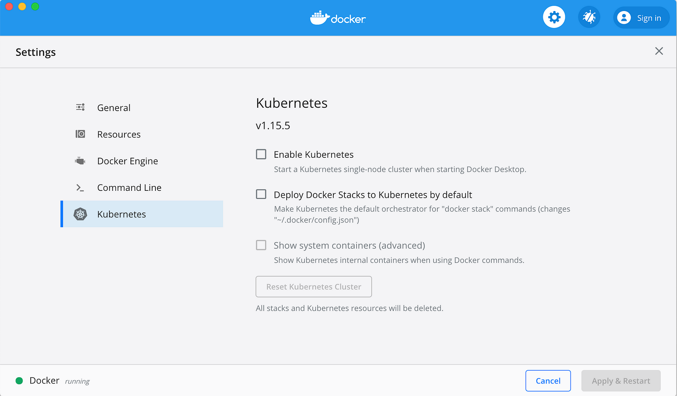677x396 pixels.
Task: Click the Kubernetes wheel icon
Action: tap(80, 214)
